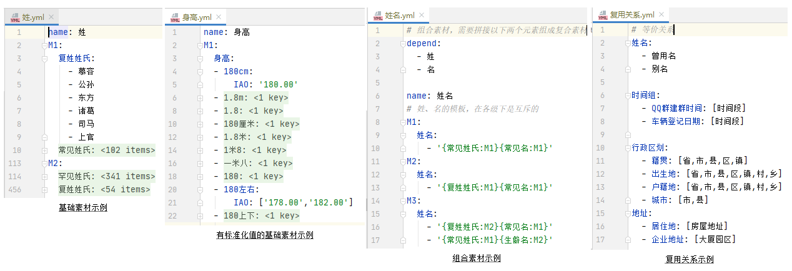Click the 'name: 身高' line
The width and height of the screenshot is (792, 271).
coord(227,32)
